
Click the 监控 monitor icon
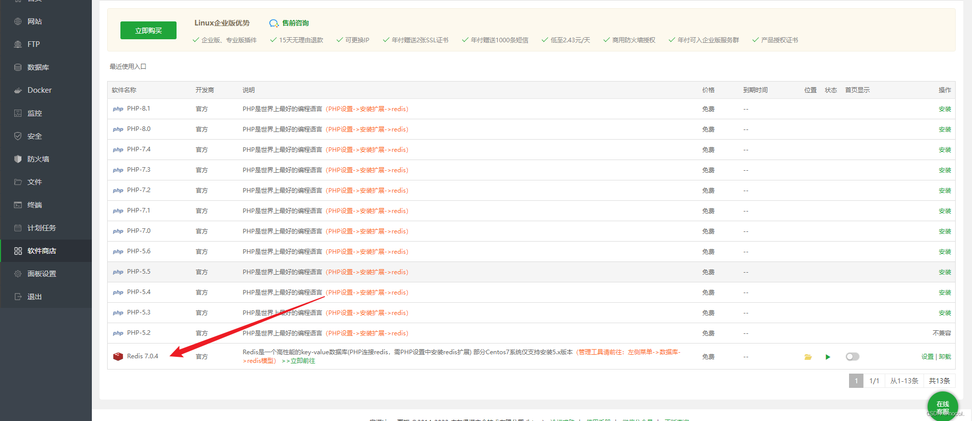(x=18, y=113)
